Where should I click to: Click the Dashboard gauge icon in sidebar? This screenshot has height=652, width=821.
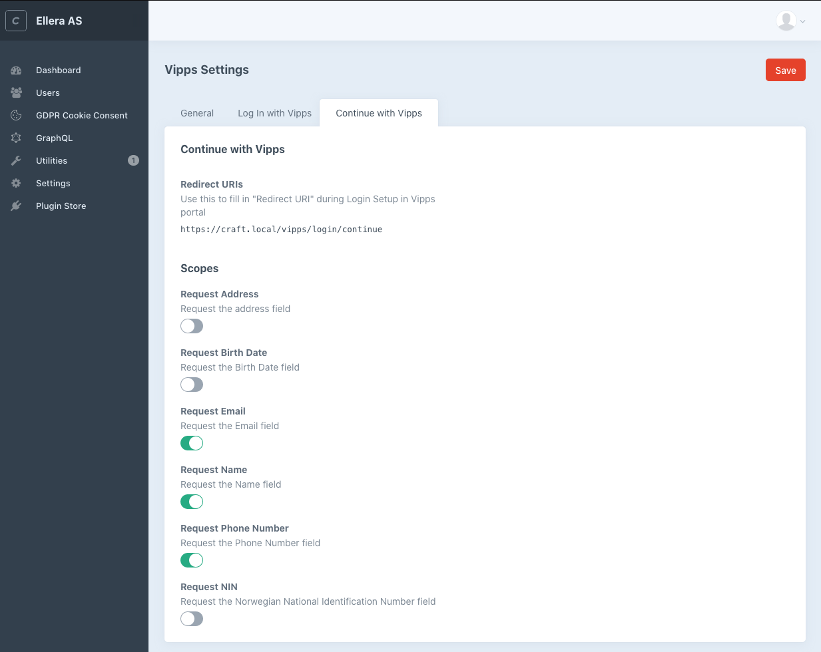pos(17,70)
